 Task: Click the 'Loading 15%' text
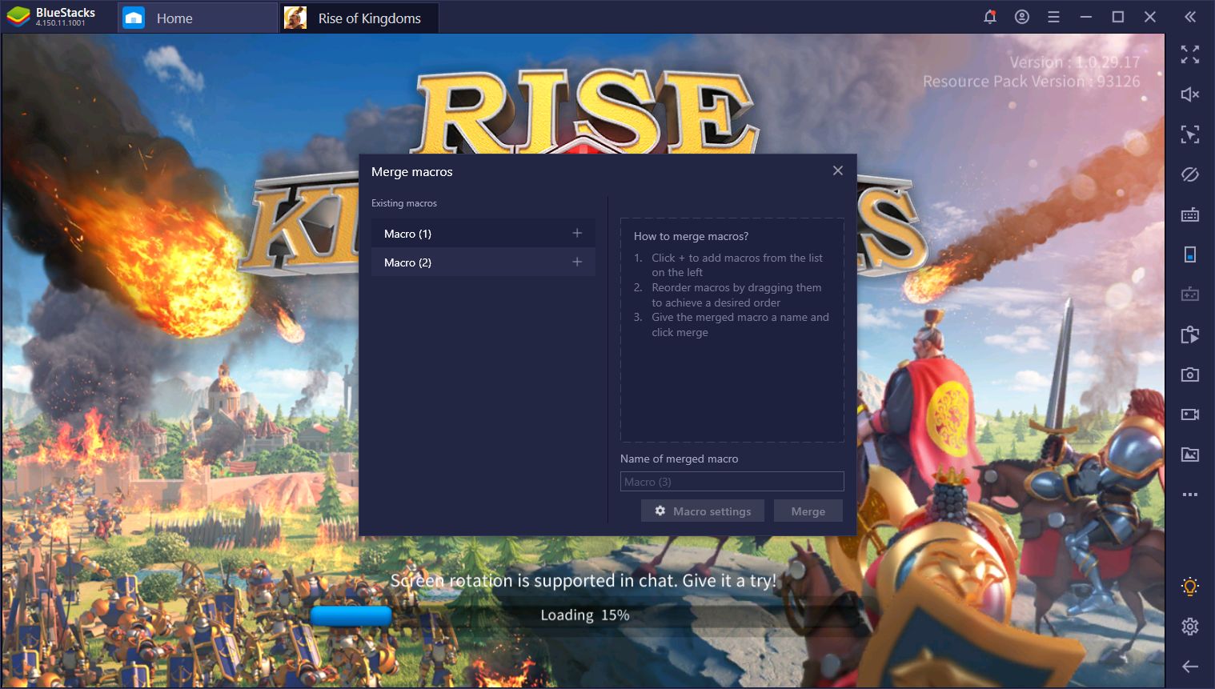click(x=585, y=615)
